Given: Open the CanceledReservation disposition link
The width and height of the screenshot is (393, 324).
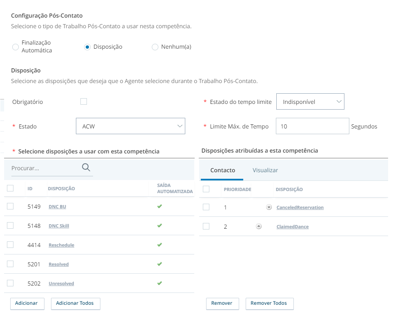Looking at the screenshot, I should (x=300, y=207).
